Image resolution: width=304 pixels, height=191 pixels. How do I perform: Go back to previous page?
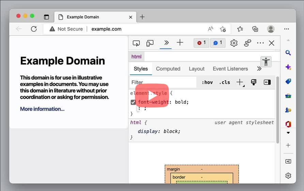point(19,29)
